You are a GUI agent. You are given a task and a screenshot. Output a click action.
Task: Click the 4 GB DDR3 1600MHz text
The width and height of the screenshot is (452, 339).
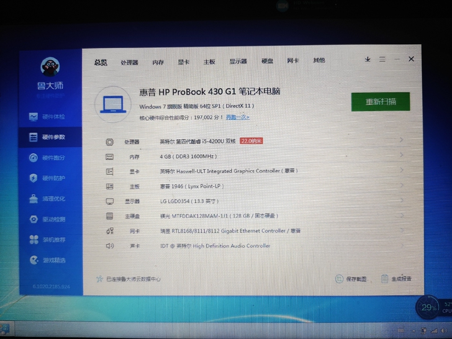pyautogui.click(x=188, y=156)
